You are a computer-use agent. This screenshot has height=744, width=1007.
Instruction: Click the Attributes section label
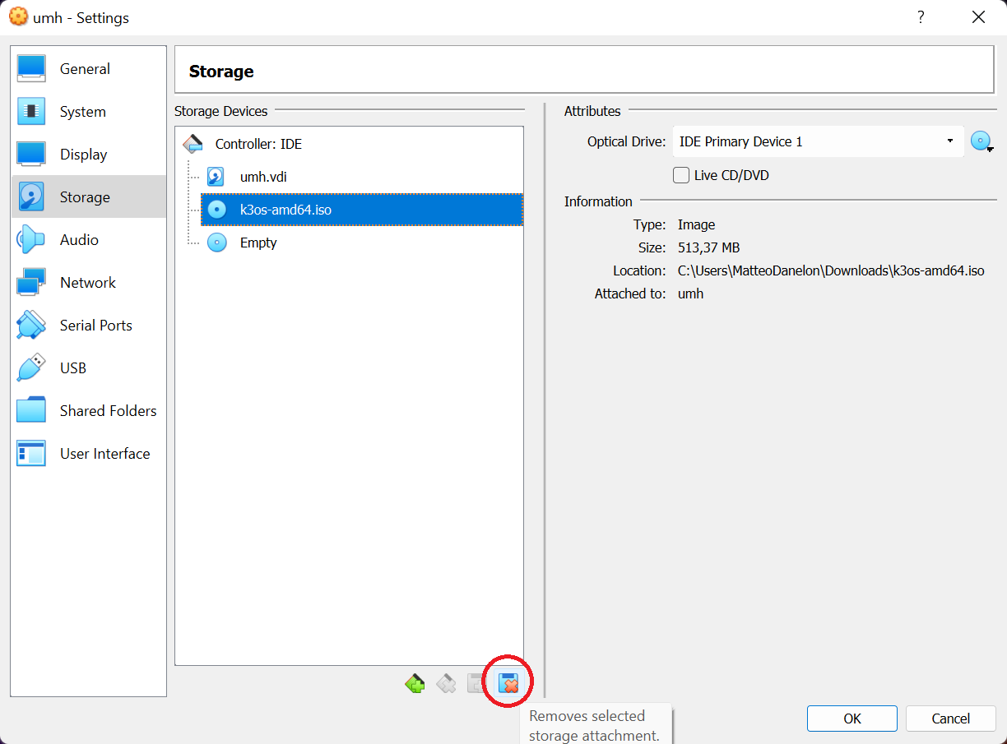click(x=592, y=111)
